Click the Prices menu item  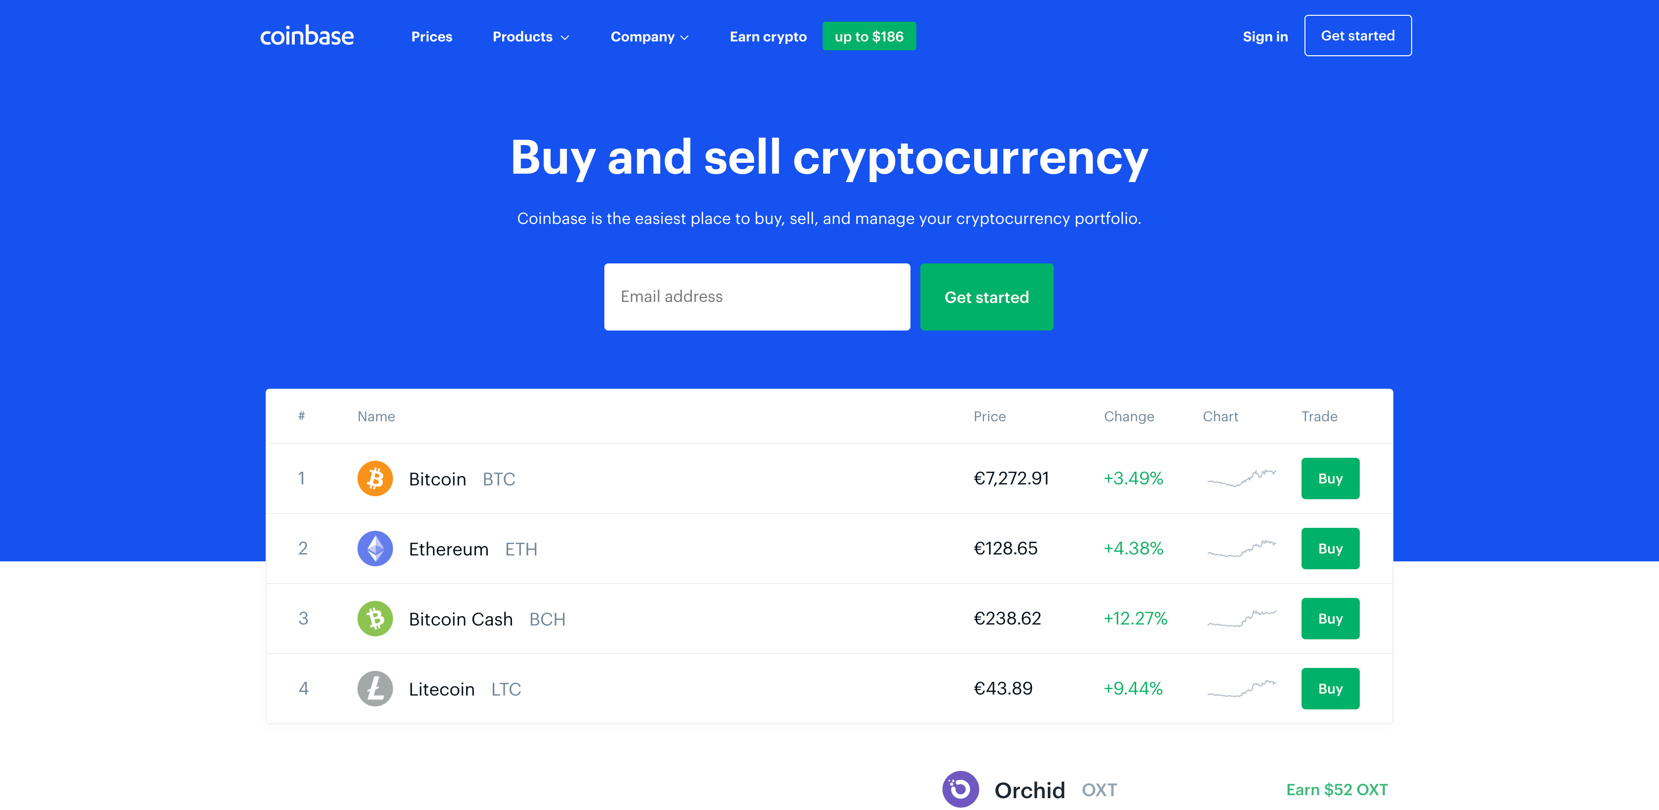click(432, 36)
